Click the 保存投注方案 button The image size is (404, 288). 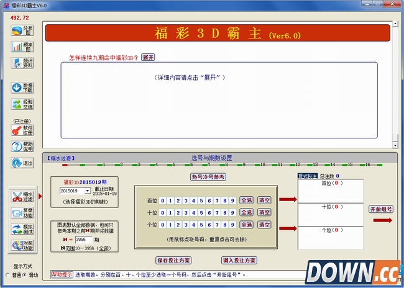[173, 261]
